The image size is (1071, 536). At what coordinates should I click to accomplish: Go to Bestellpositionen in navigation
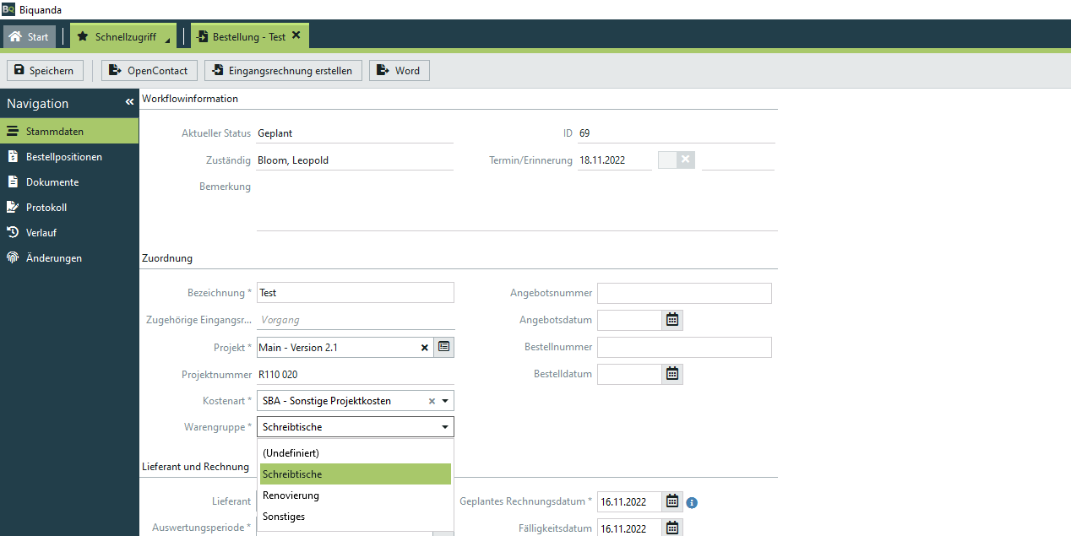[x=64, y=157]
